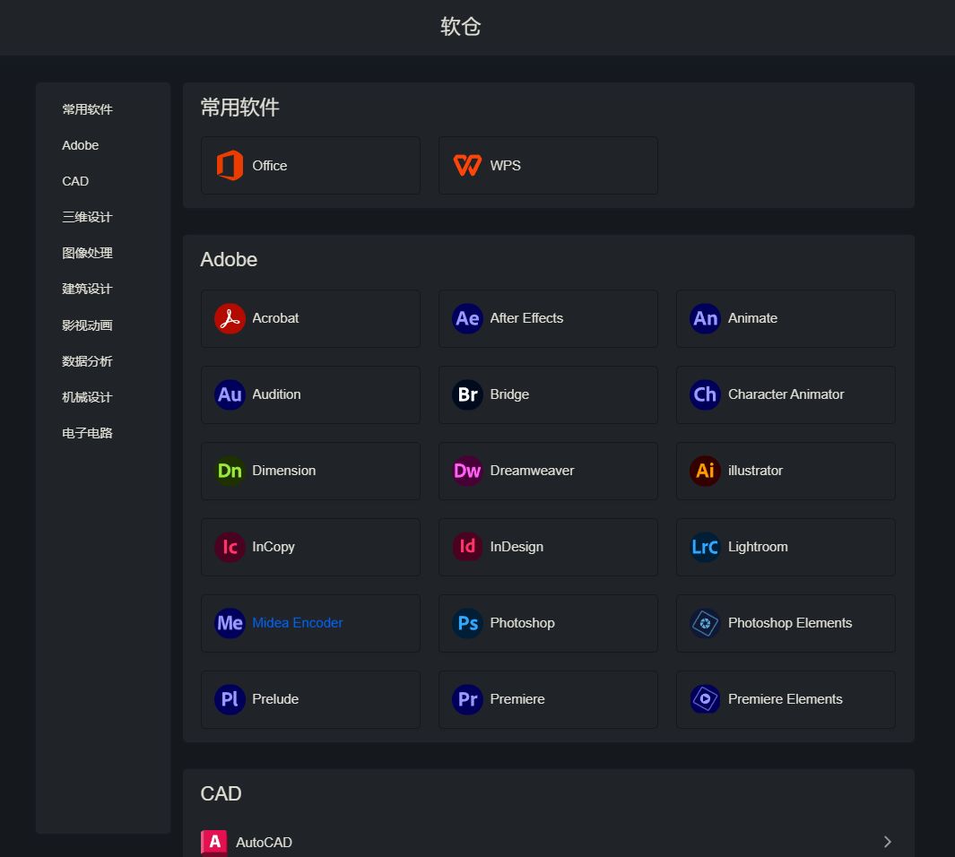Jump to 电子电路 section in sidebar
This screenshot has height=857, width=955.
tap(87, 433)
